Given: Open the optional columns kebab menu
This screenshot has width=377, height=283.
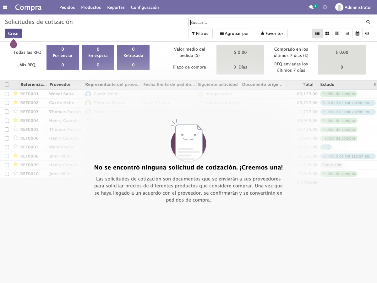Looking at the screenshot, I should 375,85.
